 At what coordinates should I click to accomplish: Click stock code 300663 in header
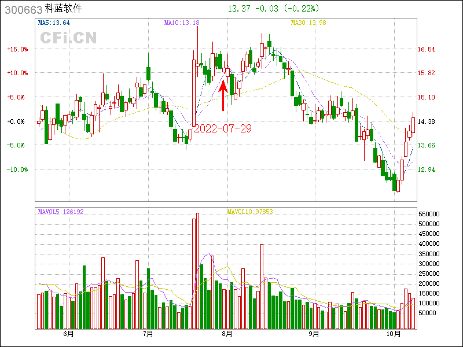pos(22,9)
